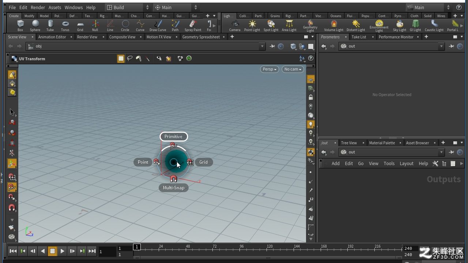Open the network editor Add menu
Viewport: 468px width, 263px height.
(x=336, y=164)
